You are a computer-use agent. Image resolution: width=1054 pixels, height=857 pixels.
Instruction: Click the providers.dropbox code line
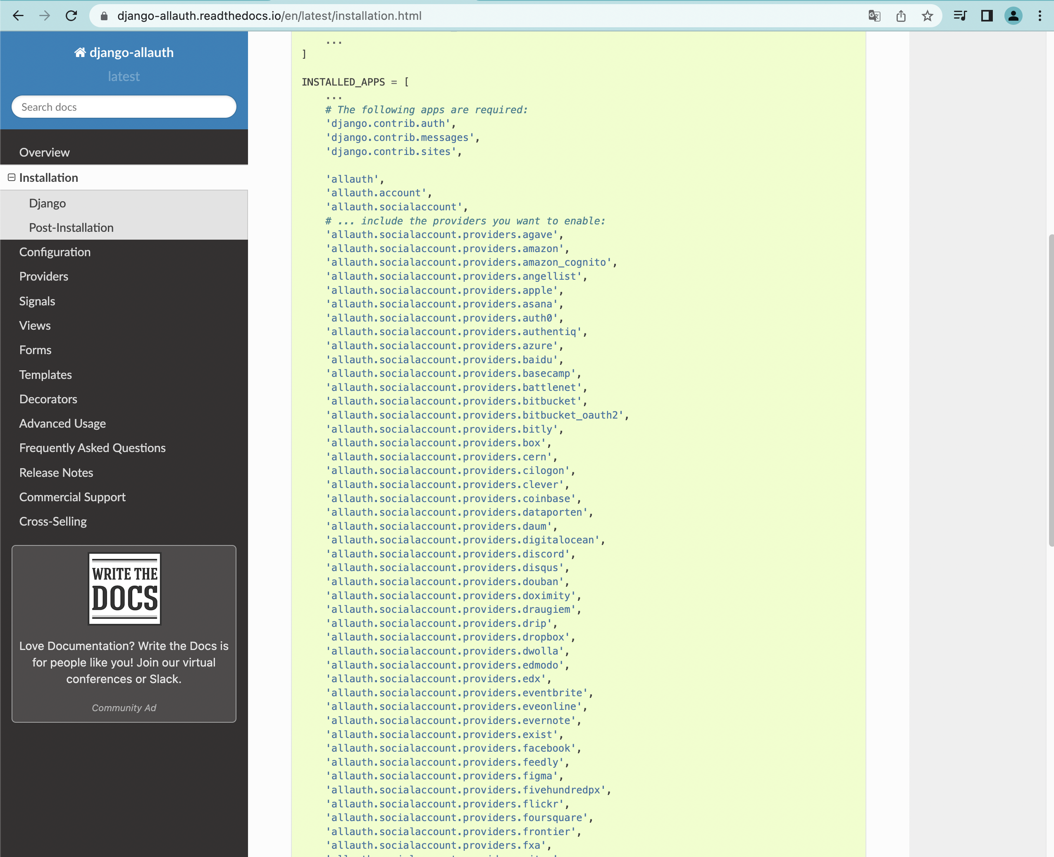[451, 637]
